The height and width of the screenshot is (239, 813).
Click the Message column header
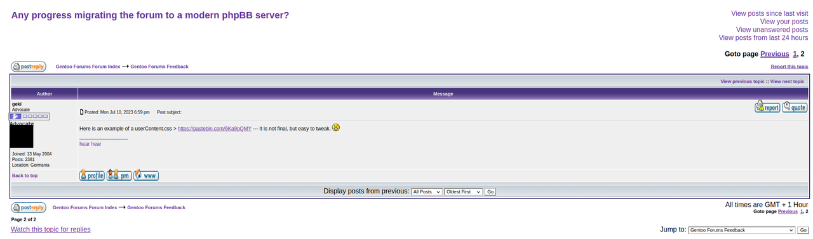tap(443, 94)
